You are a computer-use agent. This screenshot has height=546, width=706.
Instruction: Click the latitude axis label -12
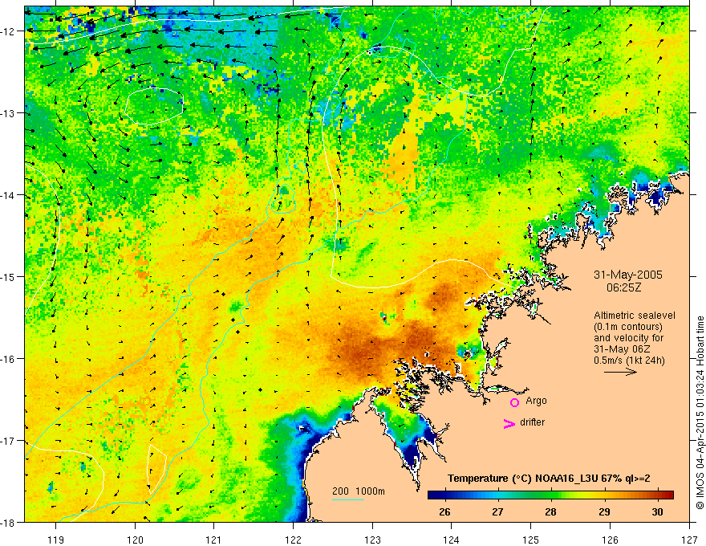click(x=9, y=31)
